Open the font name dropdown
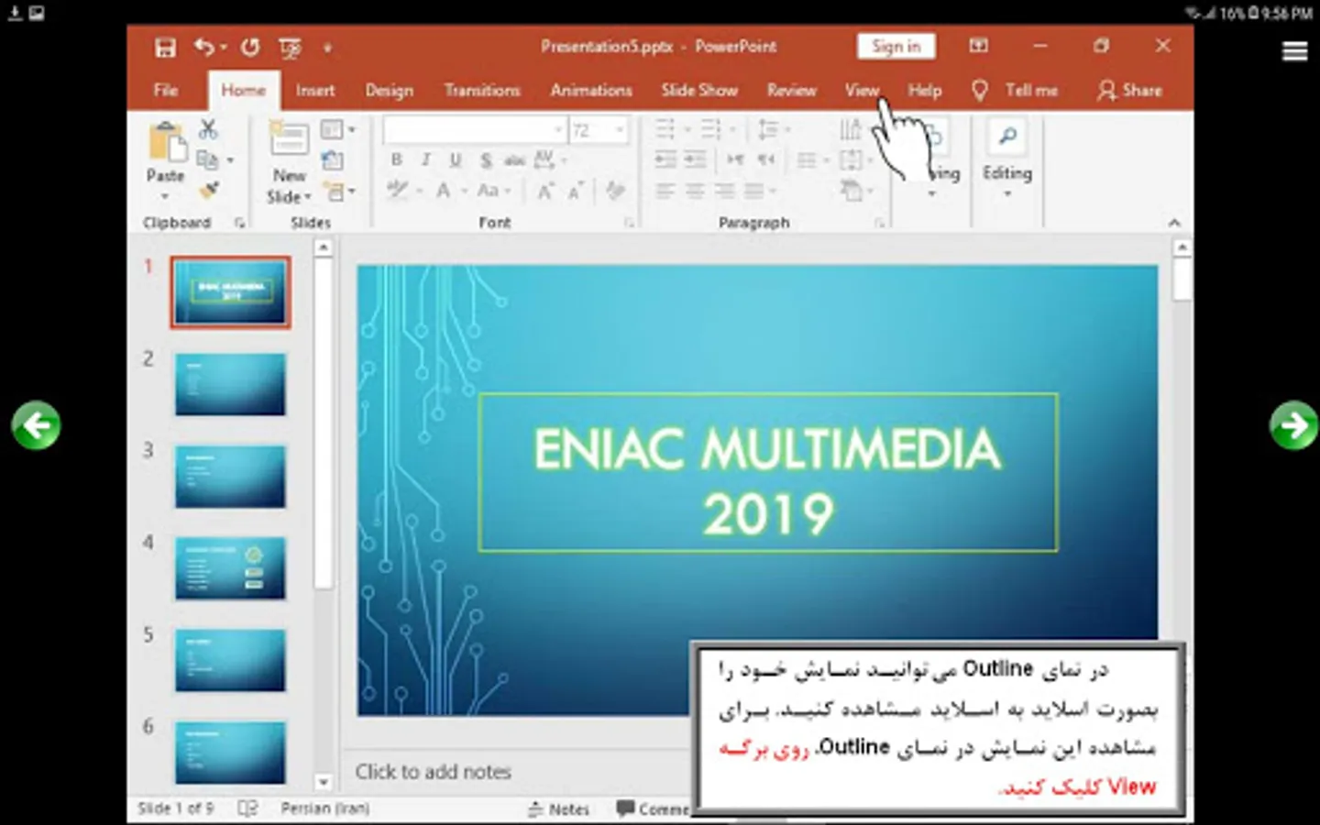Viewport: 1320px width, 825px height. tap(557, 129)
